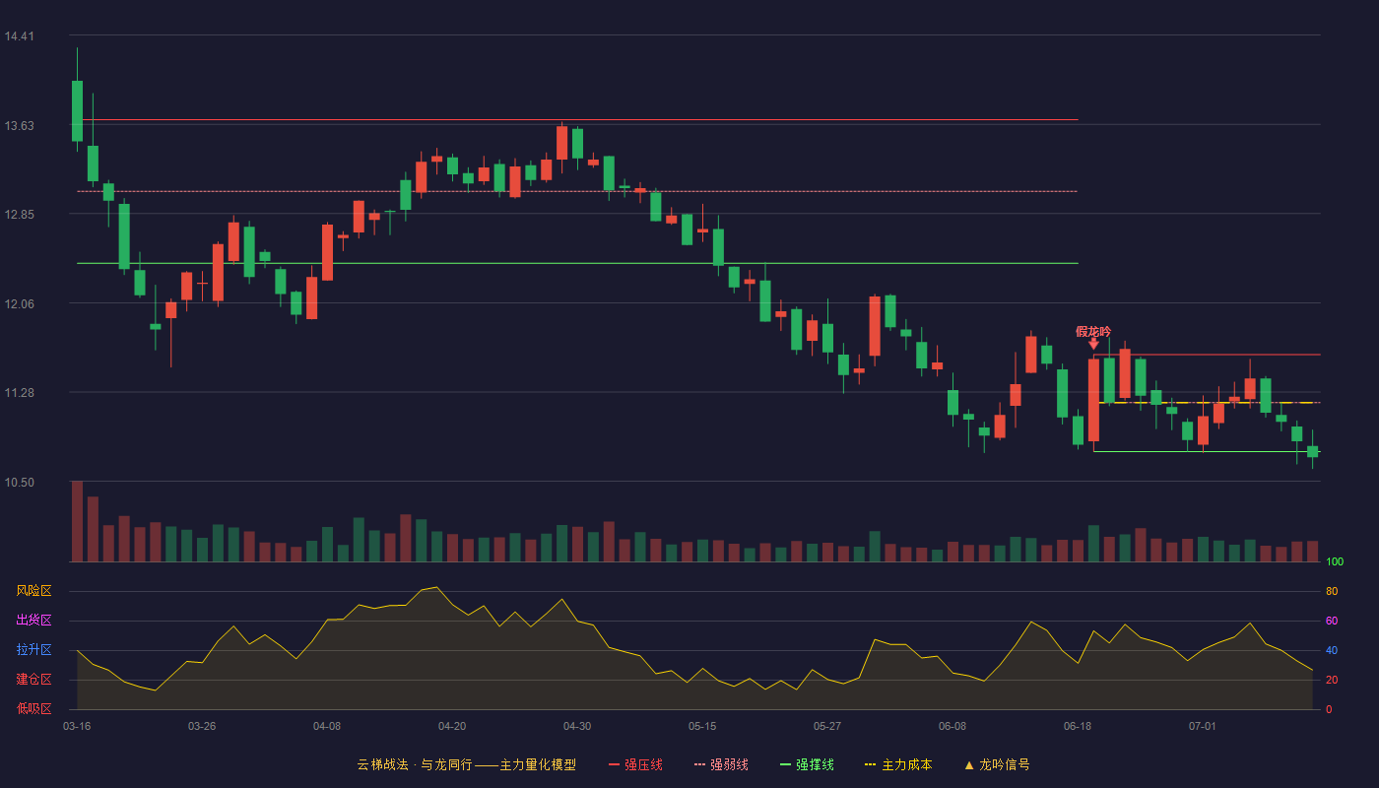1379x788 pixels.
Task: Click the 14.41 price axis label
Action: click(x=19, y=36)
